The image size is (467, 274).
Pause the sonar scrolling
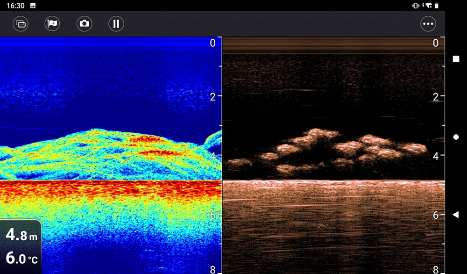(x=116, y=24)
